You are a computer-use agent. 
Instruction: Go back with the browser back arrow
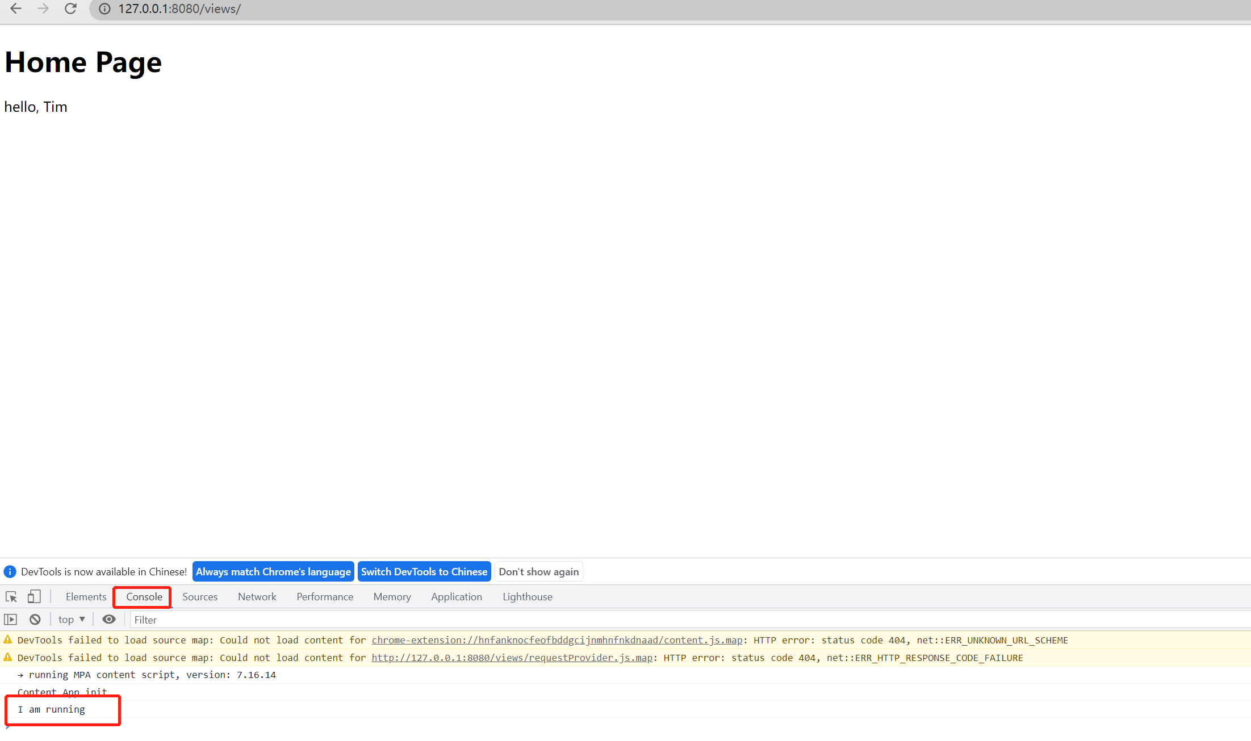pos(16,9)
